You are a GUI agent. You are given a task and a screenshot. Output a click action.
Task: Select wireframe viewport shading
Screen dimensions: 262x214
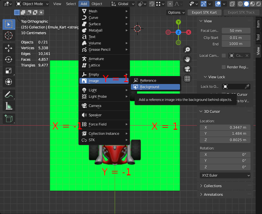(x=240, y=4)
